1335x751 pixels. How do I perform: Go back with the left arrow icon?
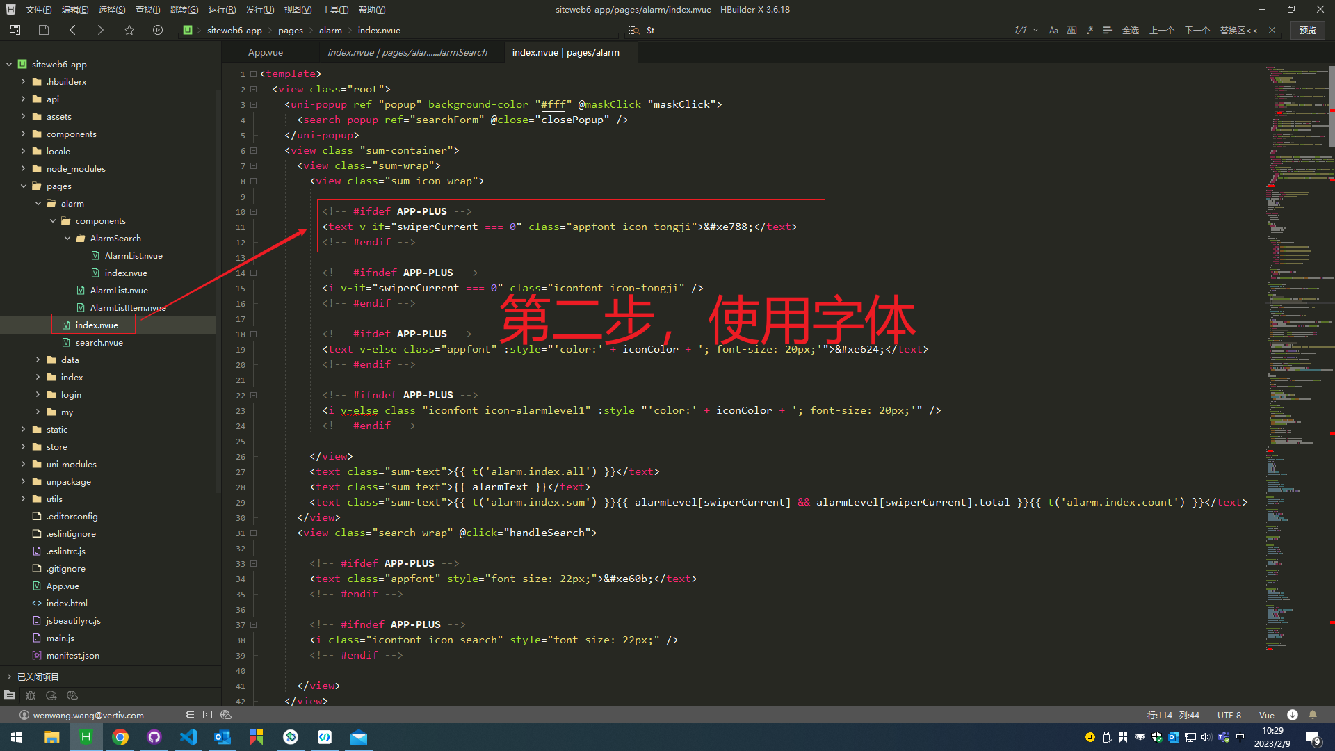click(x=72, y=30)
